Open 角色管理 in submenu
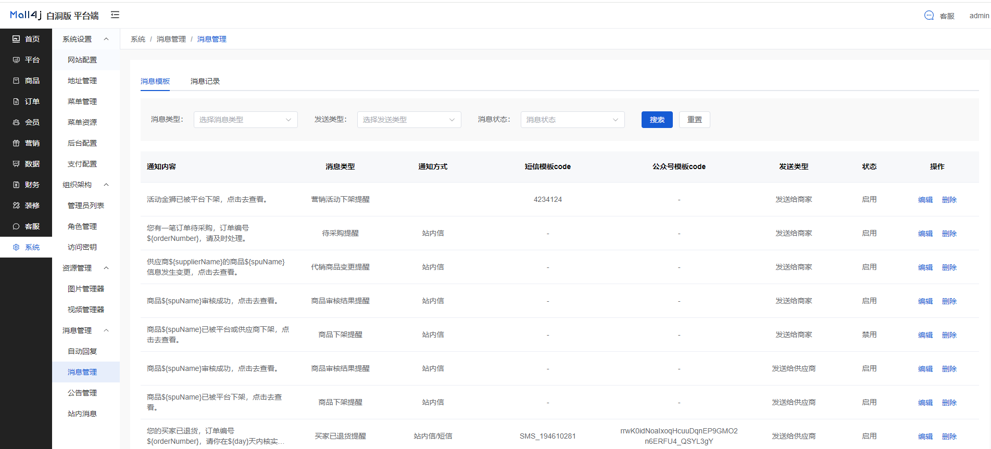991x449 pixels. (x=86, y=226)
